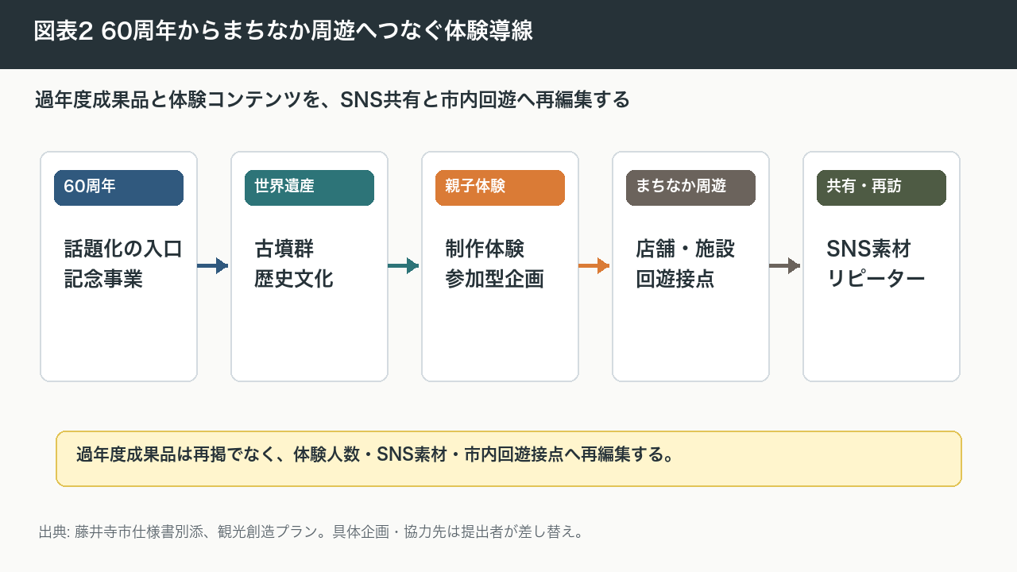Click the slide title starting with 図表2
Screen dimensions: 1017x572
[x=284, y=31]
